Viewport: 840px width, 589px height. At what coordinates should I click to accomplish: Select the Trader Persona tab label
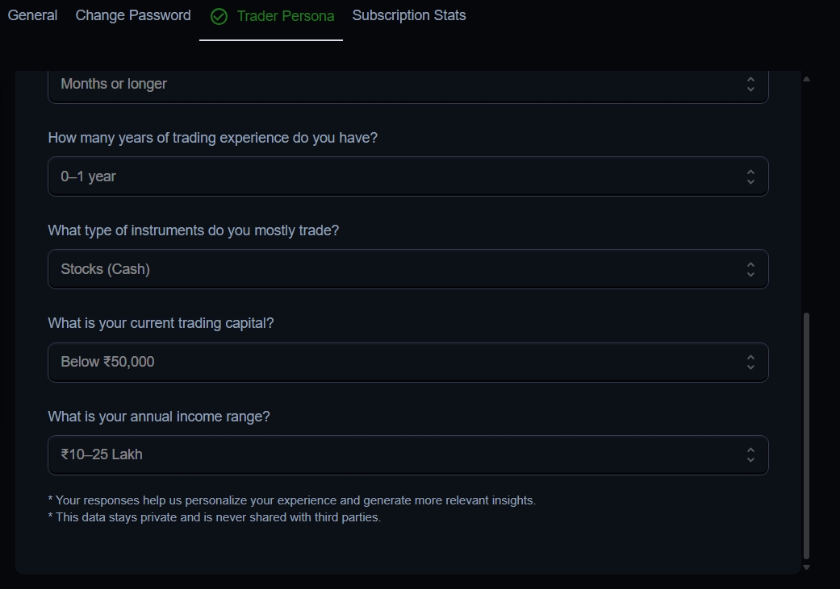(286, 16)
